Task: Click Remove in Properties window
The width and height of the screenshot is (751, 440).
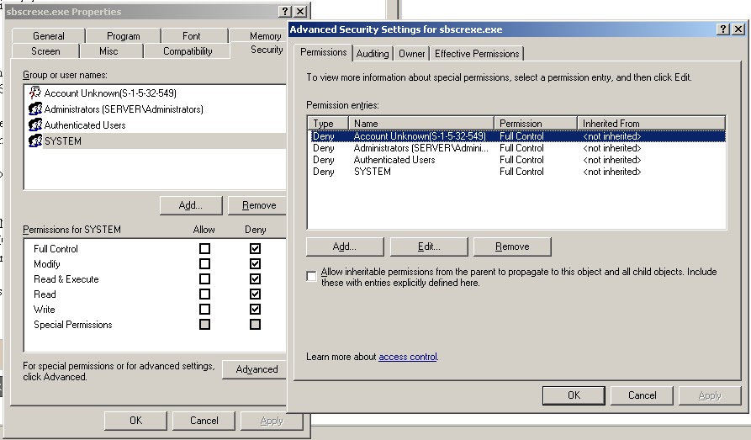Action: pos(257,205)
